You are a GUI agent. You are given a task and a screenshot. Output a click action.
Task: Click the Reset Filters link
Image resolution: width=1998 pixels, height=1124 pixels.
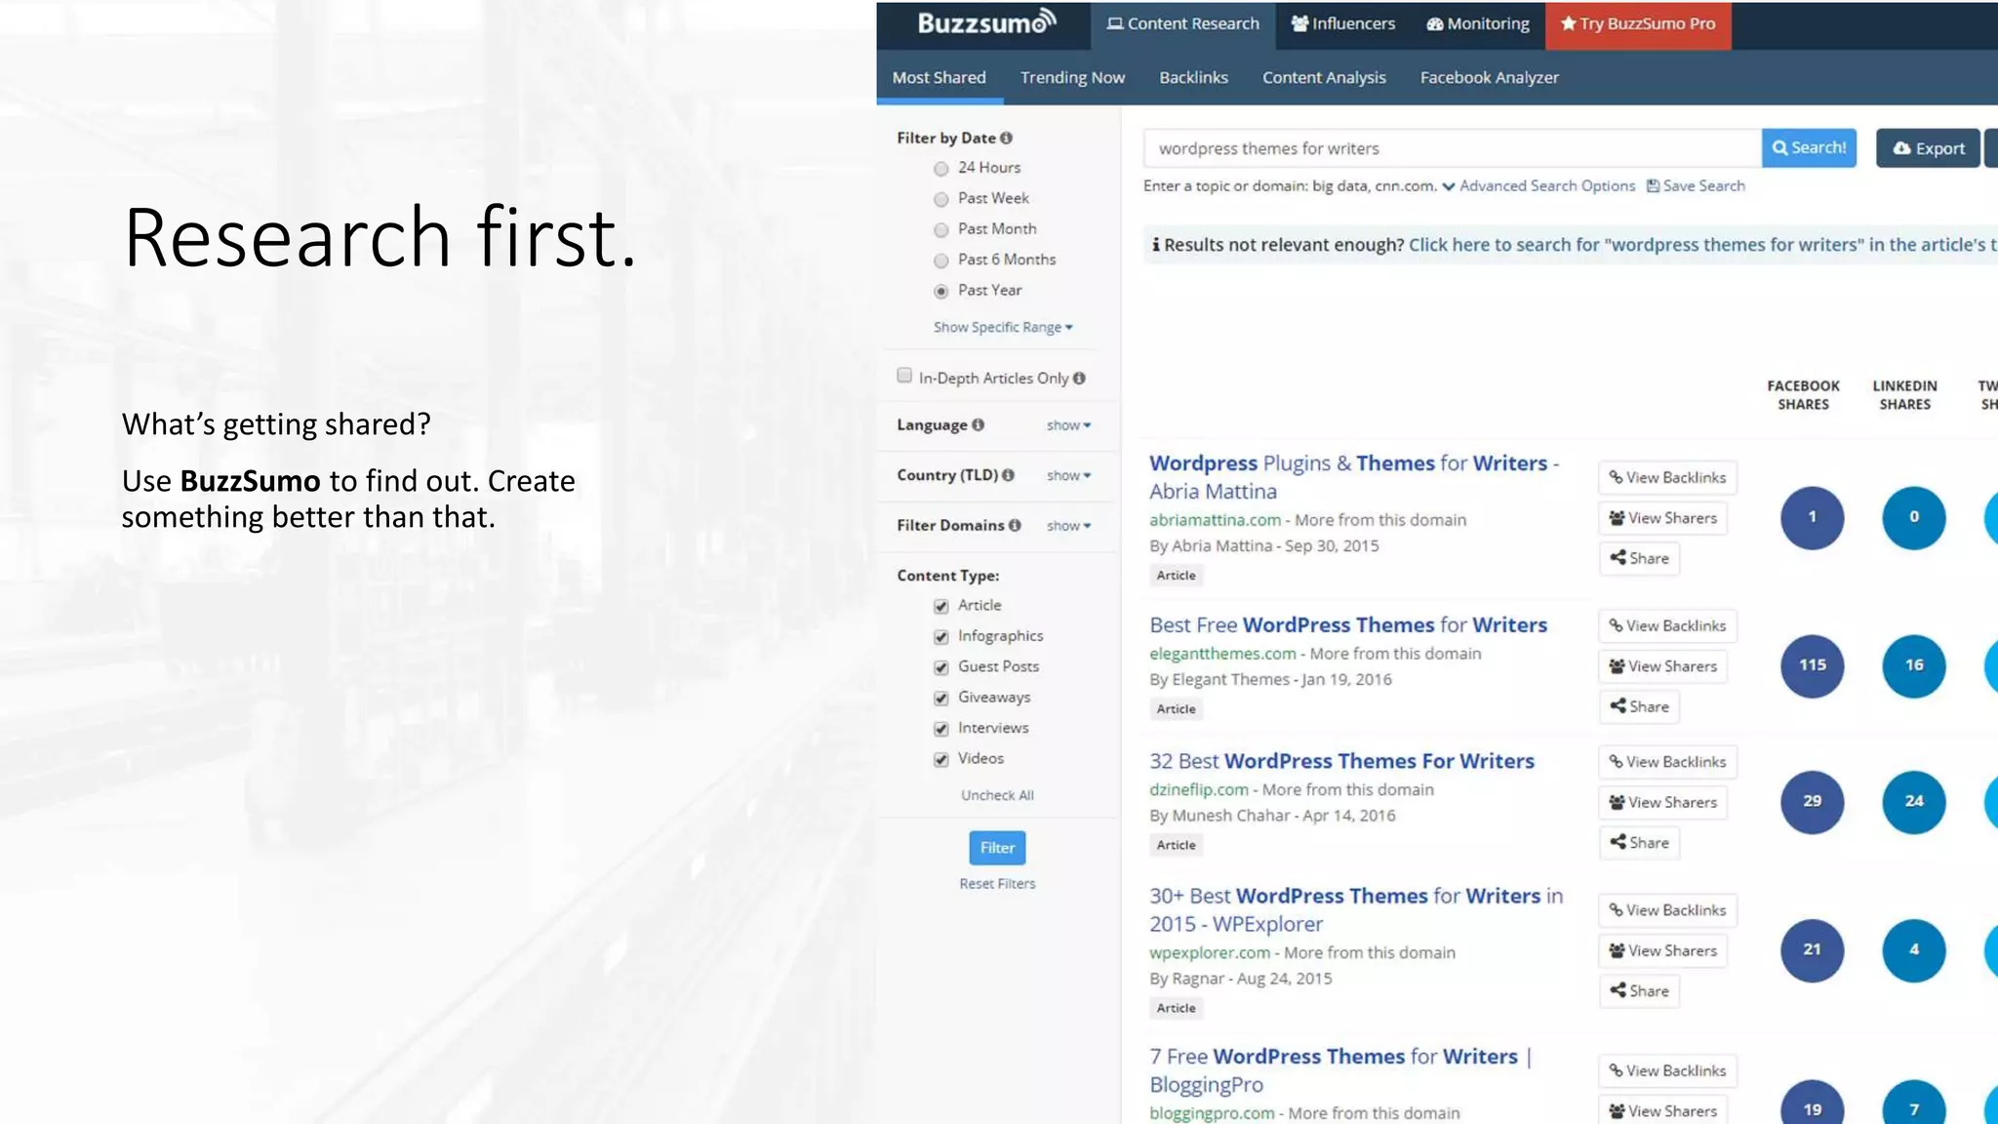pyautogui.click(x=997, y=884)
